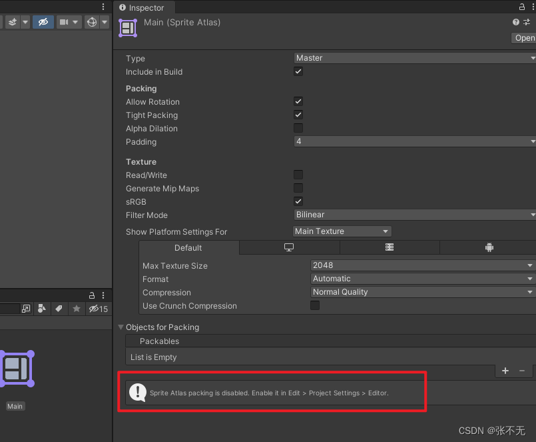Remove a packable with the minus button
This screenshot has width=536, height=442.
(522, 371)
